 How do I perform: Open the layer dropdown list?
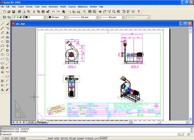point(45,17)
